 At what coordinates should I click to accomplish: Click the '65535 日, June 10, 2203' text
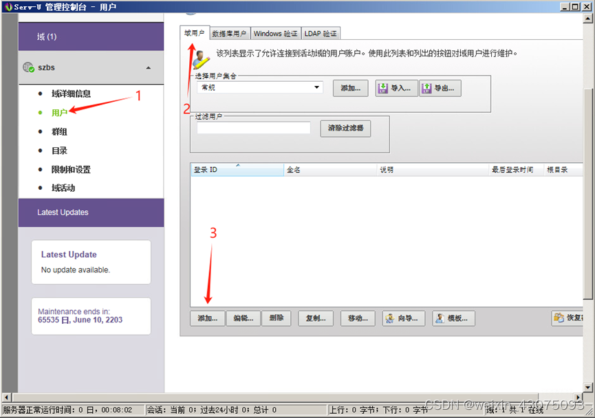[80, 320]
